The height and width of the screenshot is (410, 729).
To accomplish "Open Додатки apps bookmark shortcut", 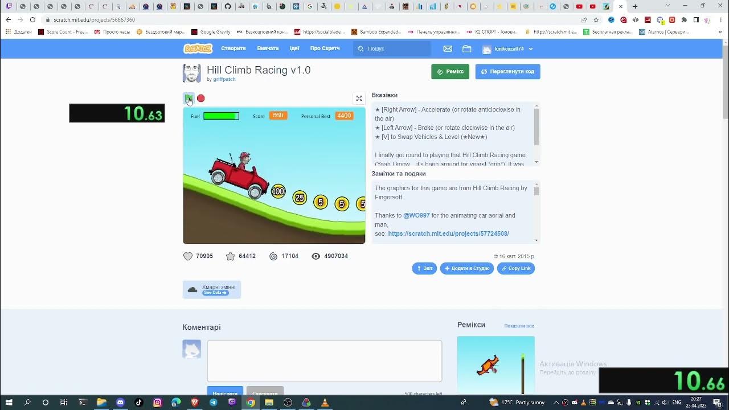I will click(x=19, y=32).
